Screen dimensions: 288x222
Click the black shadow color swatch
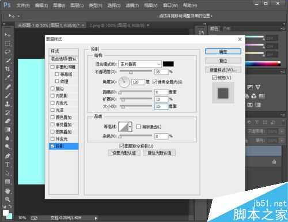coord(168,64)
